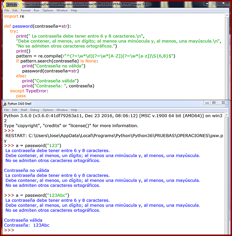Open Edit menu in Python Shell window

(15, 110)
